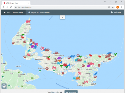Click the globe basemap icon
The height and width of the screenshot is (93, 125).
point(4,86)
